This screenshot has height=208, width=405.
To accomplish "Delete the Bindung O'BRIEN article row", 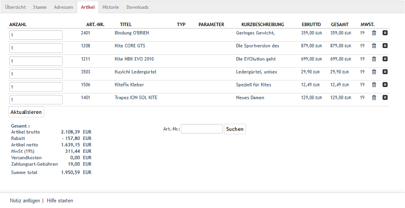I will pyautogui.click(x=374, y=33).
